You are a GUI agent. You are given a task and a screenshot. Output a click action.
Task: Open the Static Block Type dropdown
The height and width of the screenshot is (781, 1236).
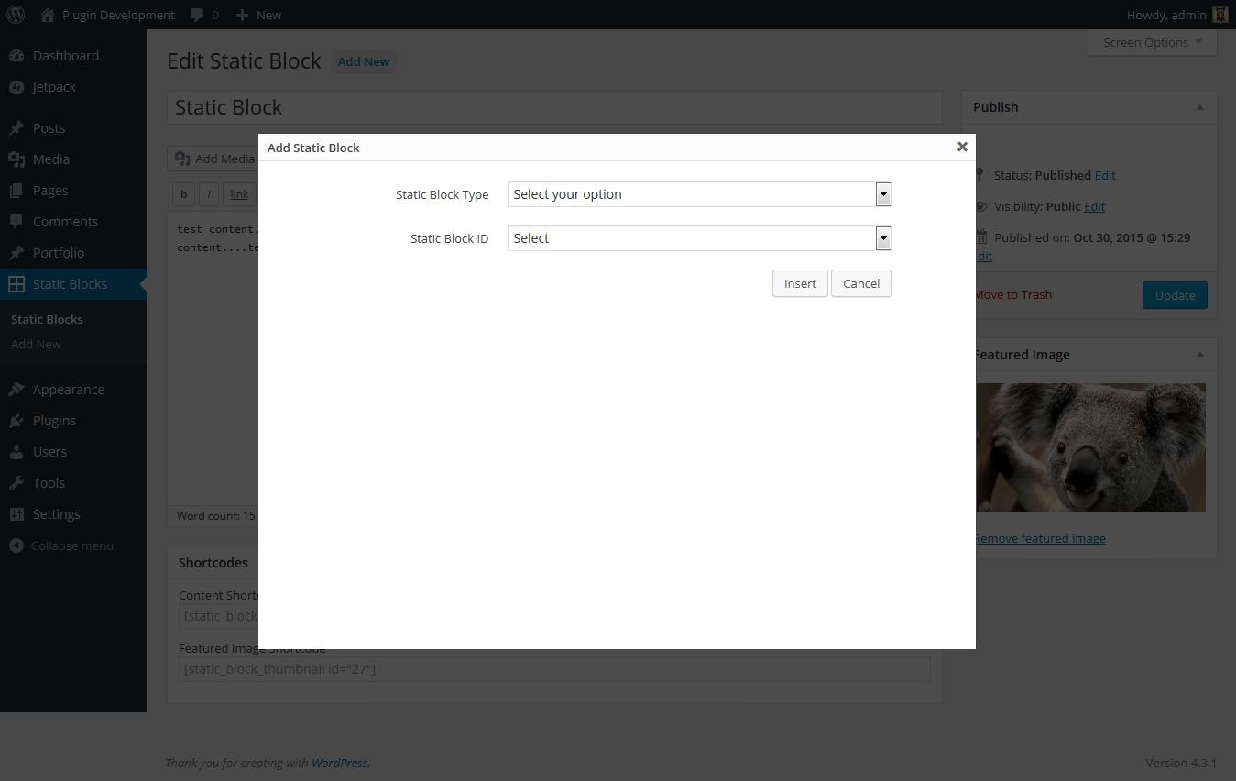pyautogui.click(x=699, y=194)
